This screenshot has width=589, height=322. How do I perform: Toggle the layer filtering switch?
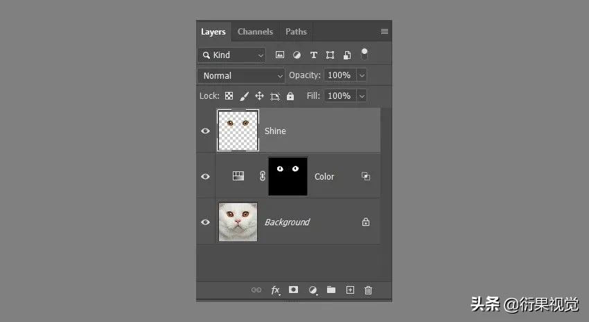[x=364, y=54]
